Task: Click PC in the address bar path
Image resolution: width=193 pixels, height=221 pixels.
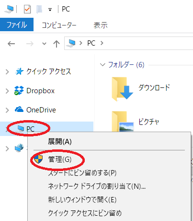Action: coord(91,43)
